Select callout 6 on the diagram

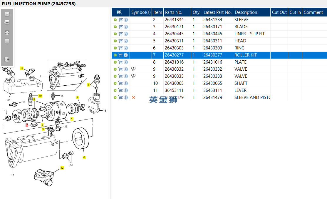click(x=84, y=157)
